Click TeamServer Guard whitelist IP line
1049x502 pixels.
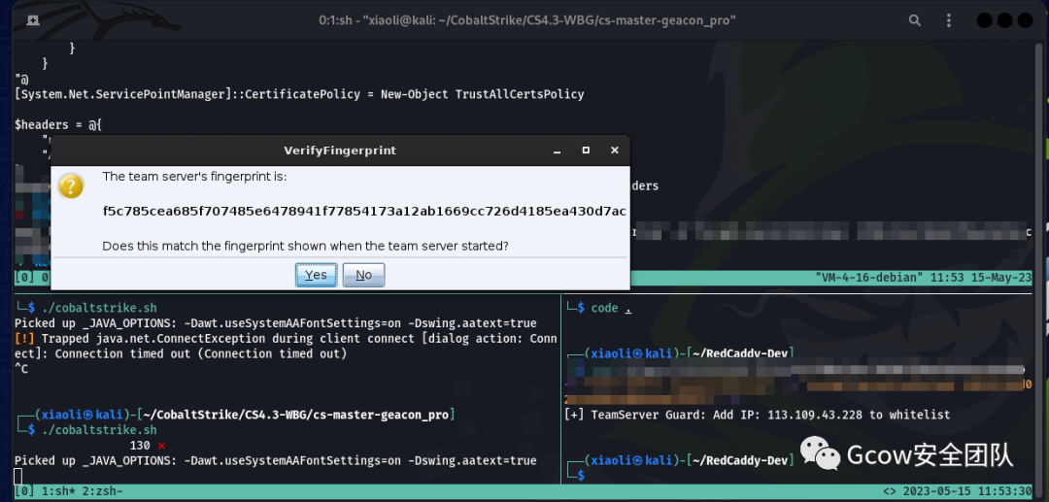coord(758,416)
